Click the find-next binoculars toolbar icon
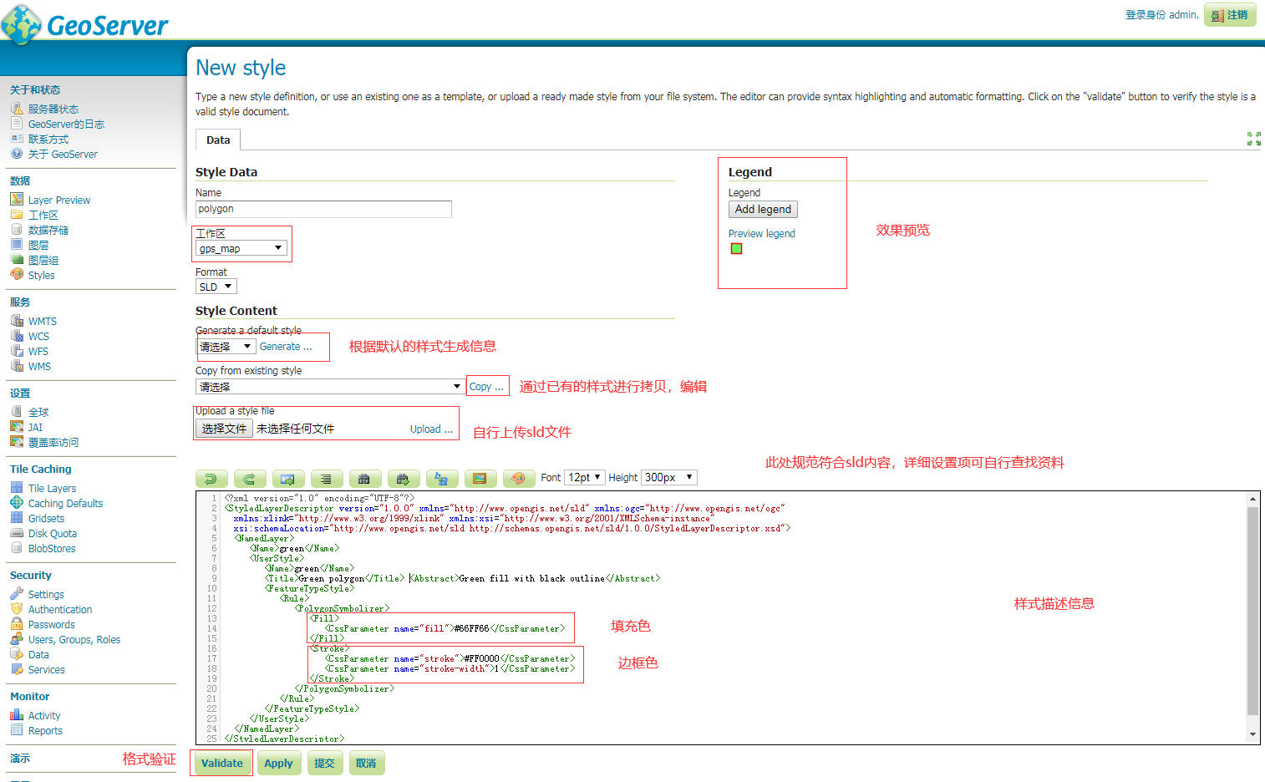The height and width of the screenshot is (782, 1265). (403, 479)
